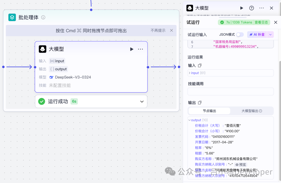Click info icon beside 大模型输出

pyautogui.click(x=260, y=111)
